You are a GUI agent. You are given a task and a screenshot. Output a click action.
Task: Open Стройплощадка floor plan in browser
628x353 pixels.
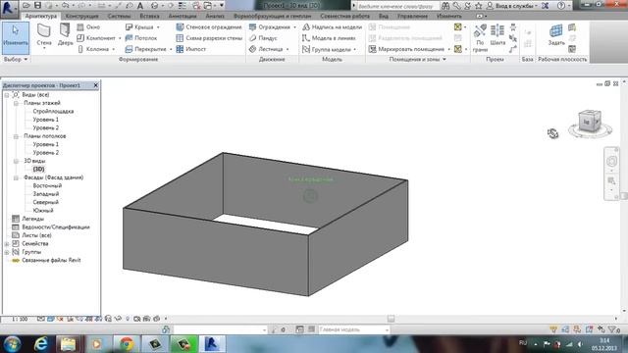tap(53, 111)
